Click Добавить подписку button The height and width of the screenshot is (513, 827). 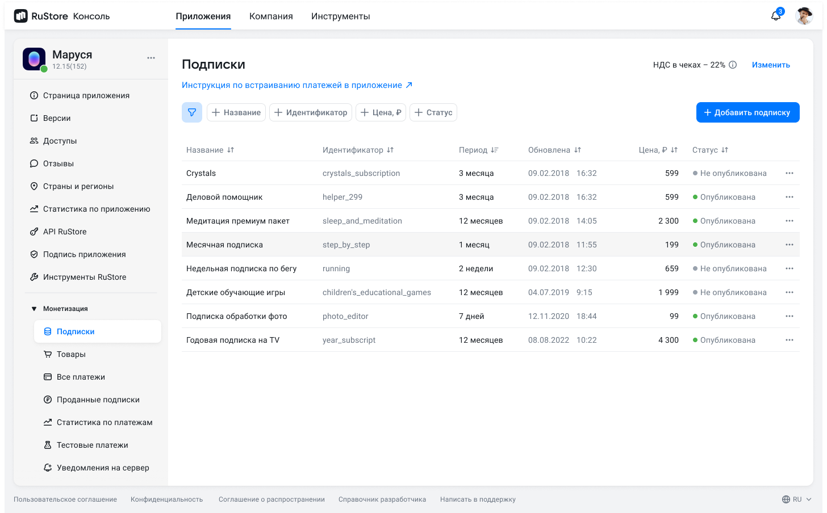[x=747, y=112]
